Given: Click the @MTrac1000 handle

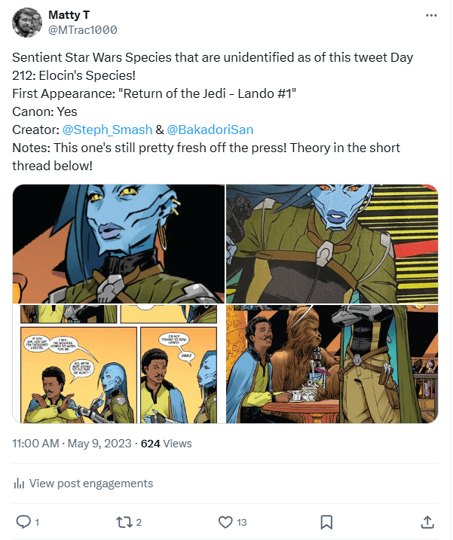Looking at the screenshot, I should click(82, 29).
